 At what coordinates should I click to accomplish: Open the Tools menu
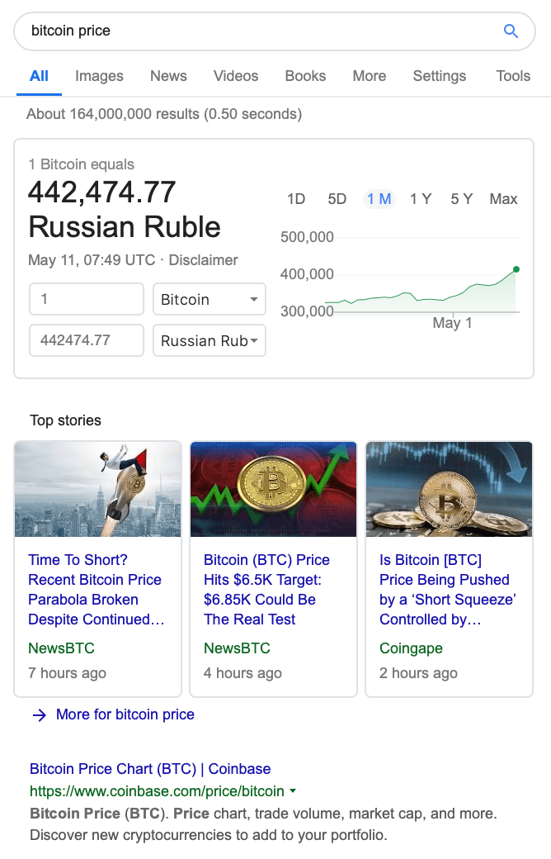point(513,76)
